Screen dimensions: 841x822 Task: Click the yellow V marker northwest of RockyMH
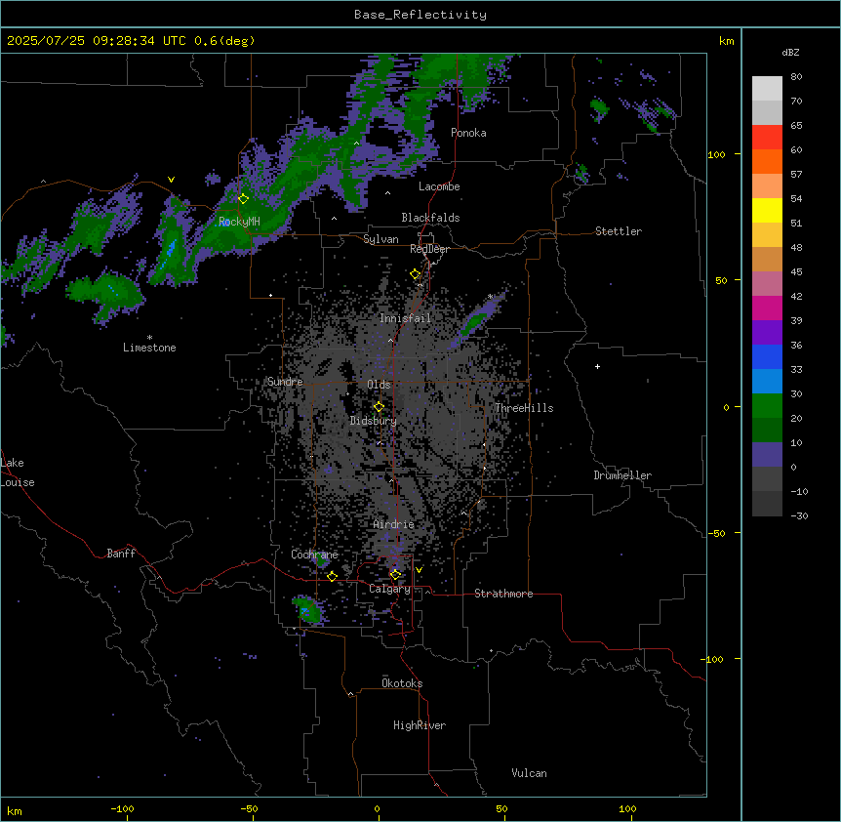tap(171, 180)
